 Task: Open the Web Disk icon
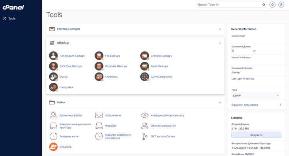(x=99, y=126)
